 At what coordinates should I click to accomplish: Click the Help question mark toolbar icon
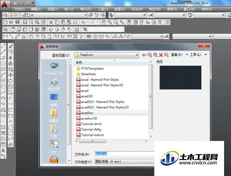[x=167, y=22]
